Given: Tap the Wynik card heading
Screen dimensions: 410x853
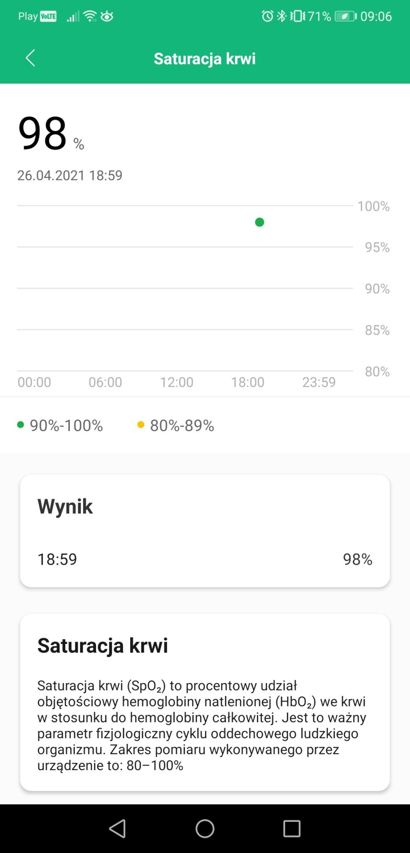Looking at the screenshot, I should coord(65,506).
